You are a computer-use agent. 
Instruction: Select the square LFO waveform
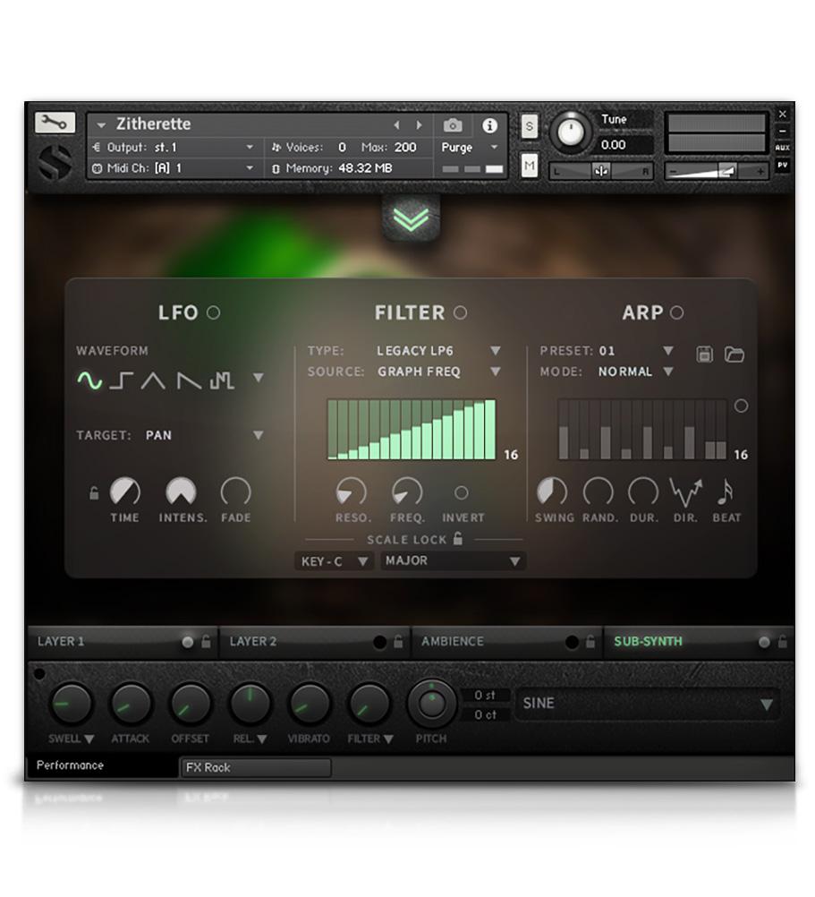point(122,378)
